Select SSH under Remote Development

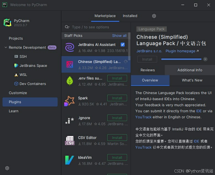(23, 56)
